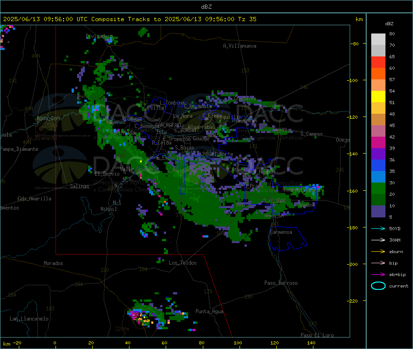Pick the blue 35-36 dBZ swatch
413x349 pixels.
pyautogui.click(x=378, y=165)
